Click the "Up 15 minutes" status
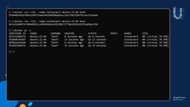This screenshot has height=107, width=190. pyautogui.click(x=97, y=45)
